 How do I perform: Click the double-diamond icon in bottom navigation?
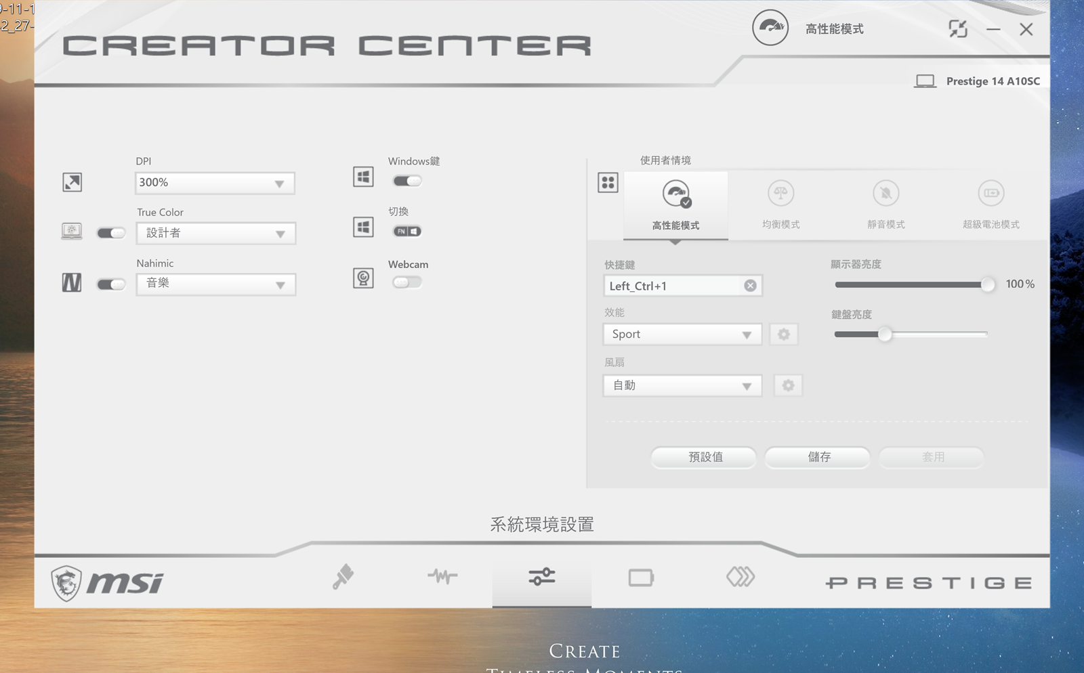(740, 577)
